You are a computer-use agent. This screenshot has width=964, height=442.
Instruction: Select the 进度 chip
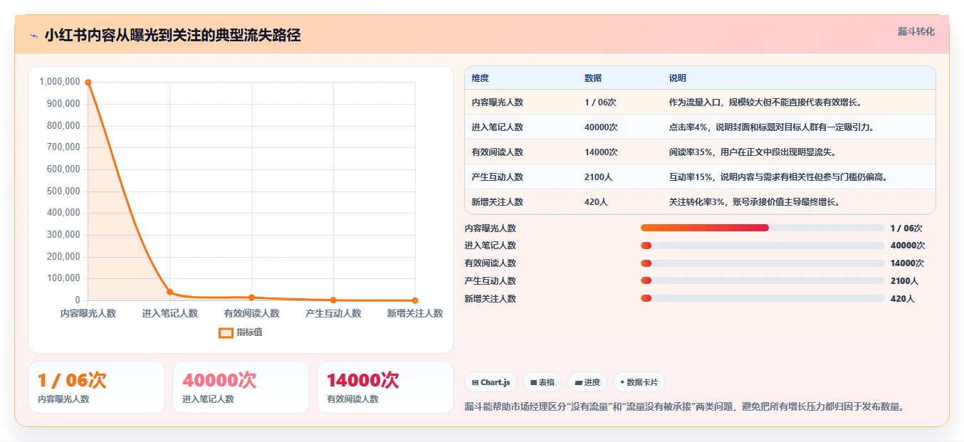click(587, 382)
